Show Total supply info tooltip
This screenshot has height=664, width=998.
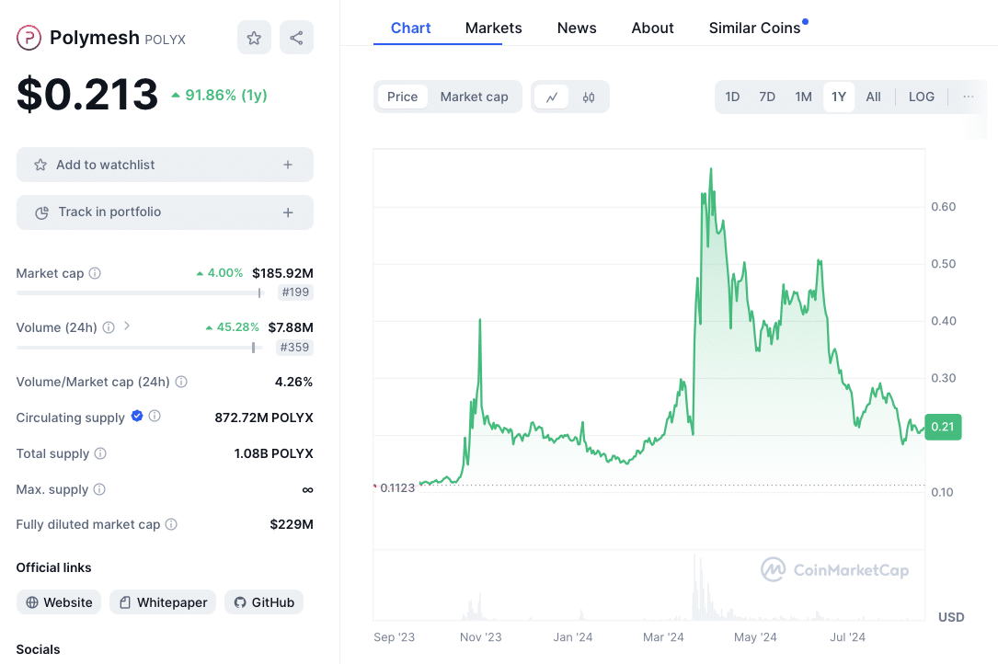tap(100, 453)
